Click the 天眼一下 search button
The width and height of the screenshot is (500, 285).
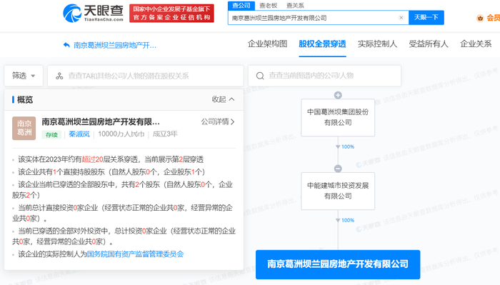[x=426, y=18]
